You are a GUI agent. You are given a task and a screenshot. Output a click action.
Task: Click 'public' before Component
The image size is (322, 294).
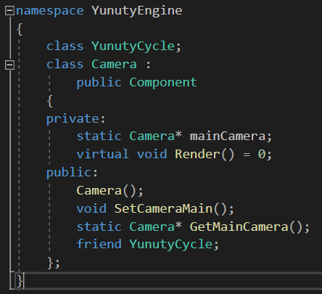[99, 83]
